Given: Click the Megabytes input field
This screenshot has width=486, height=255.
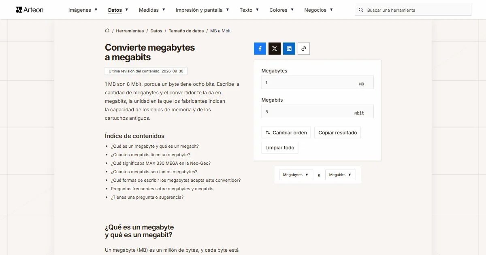Looking at the screenshot, I should pyautogui.click(x=318, y=83).
